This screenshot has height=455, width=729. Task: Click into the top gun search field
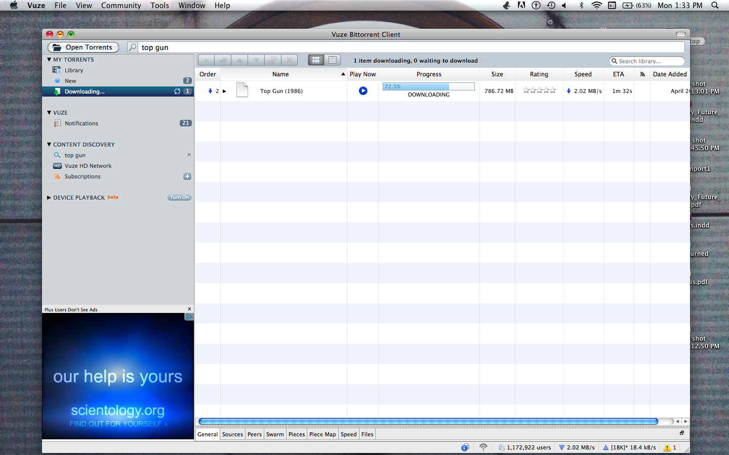pos(412,47)
